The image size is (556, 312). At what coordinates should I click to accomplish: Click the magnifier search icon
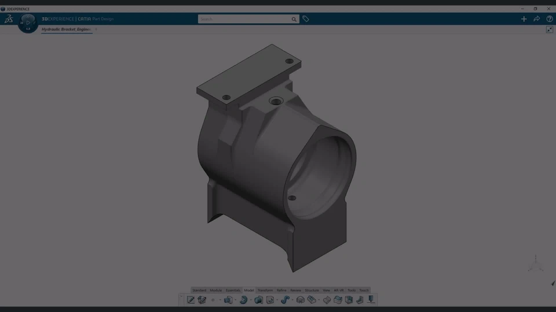(x=294, y=19)
